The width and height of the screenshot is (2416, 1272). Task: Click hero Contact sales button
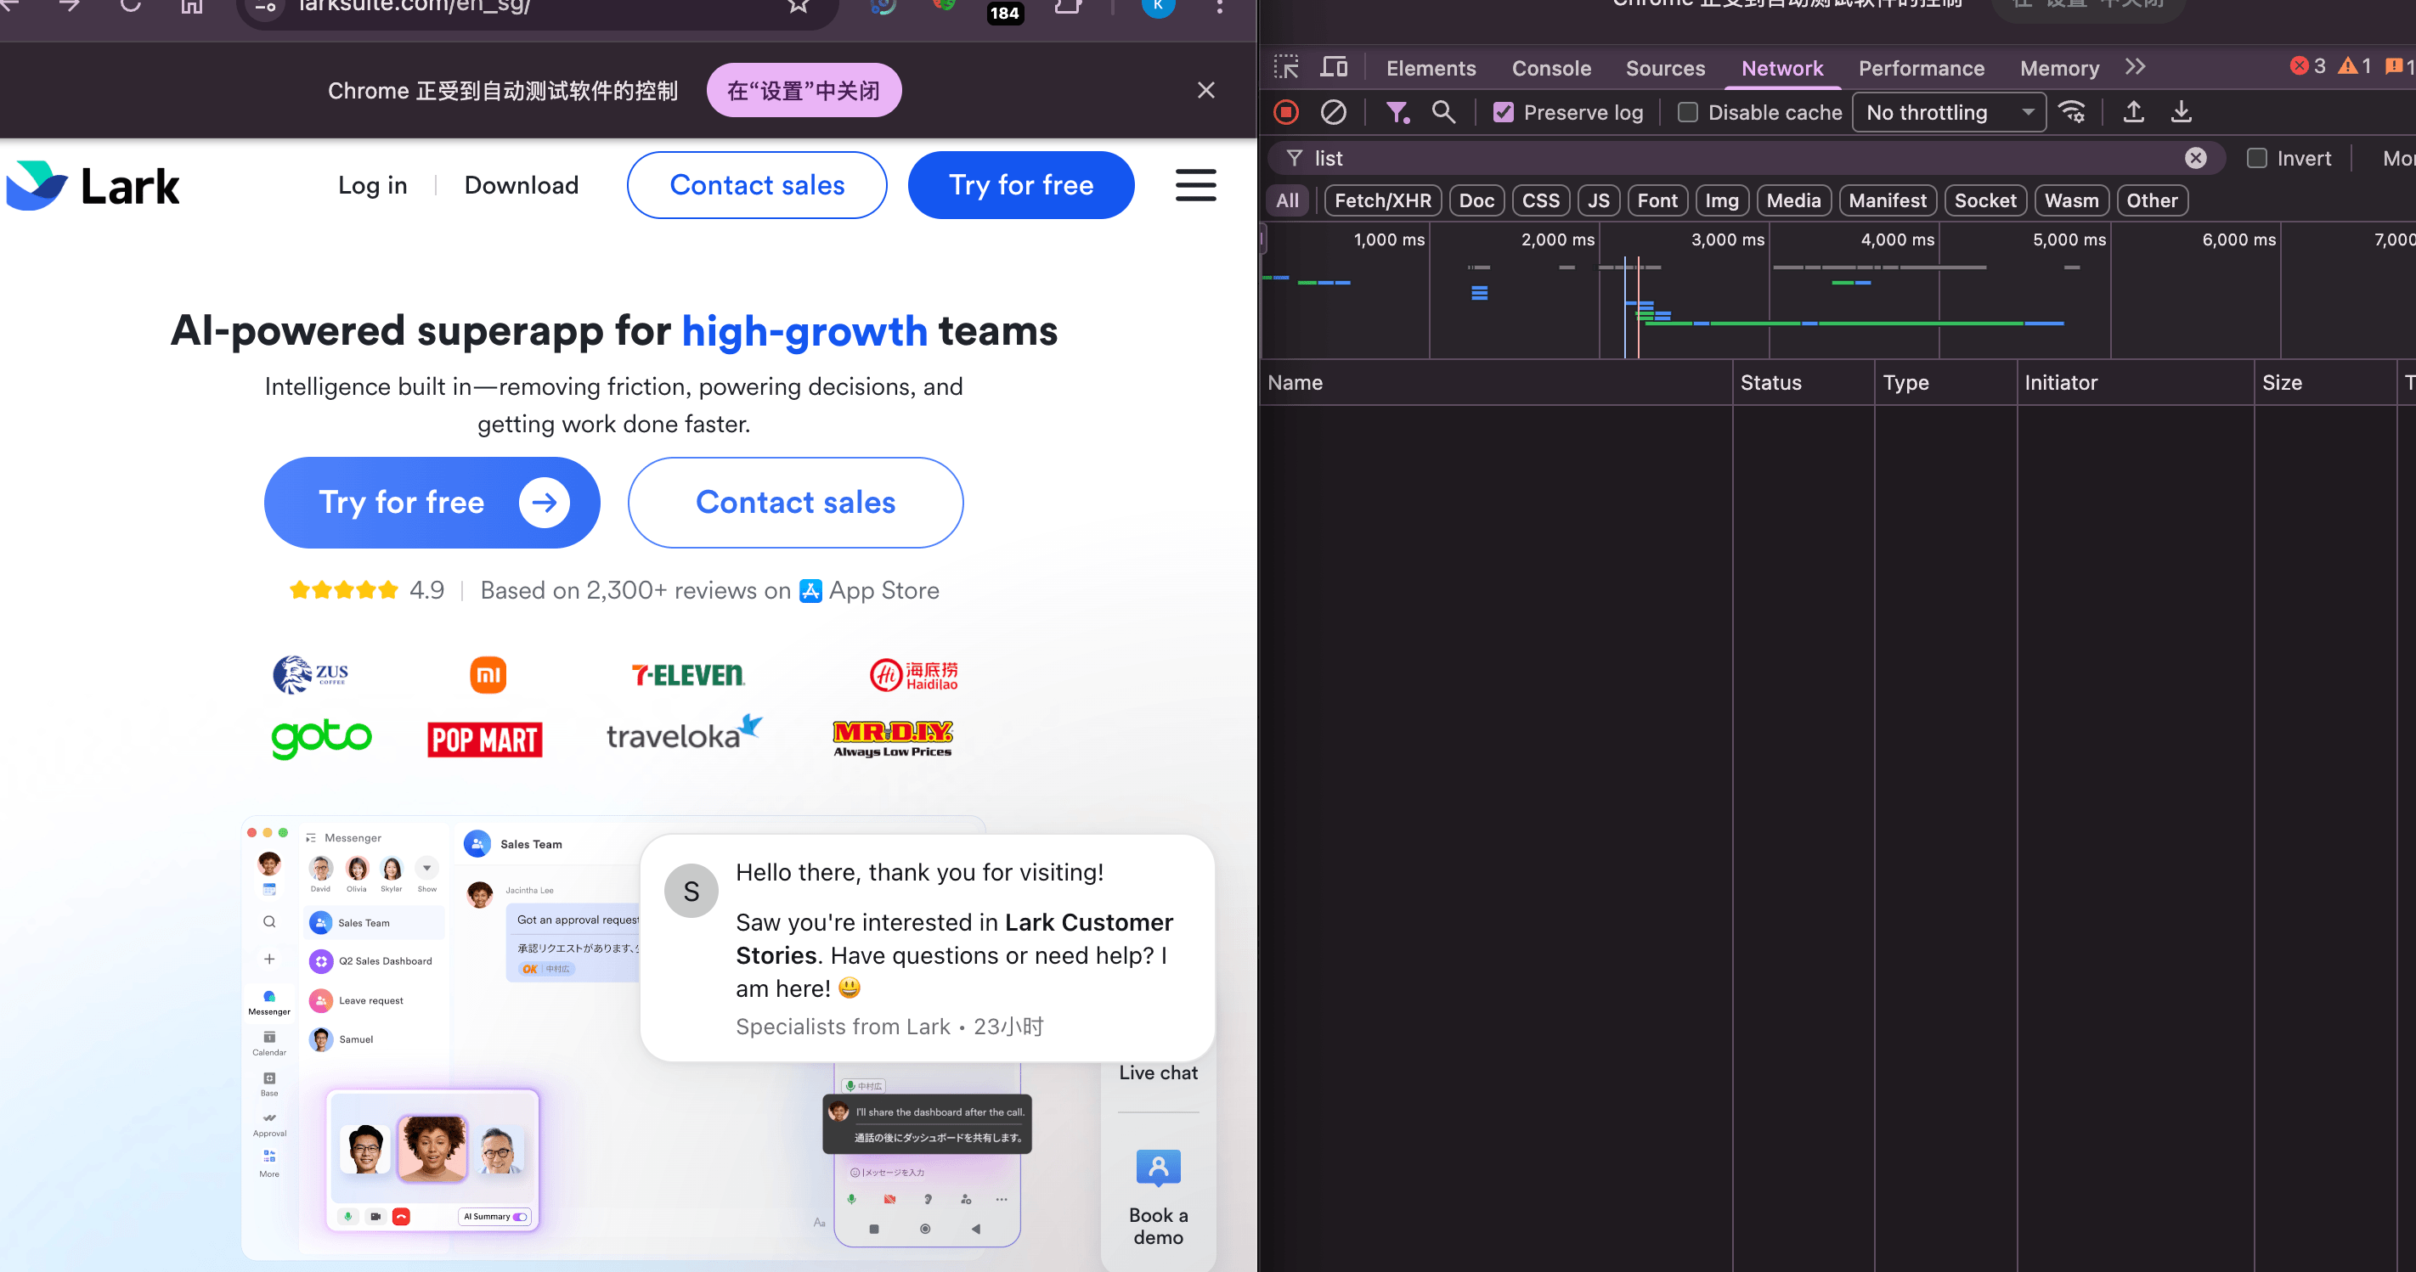[x=795, y=503]
